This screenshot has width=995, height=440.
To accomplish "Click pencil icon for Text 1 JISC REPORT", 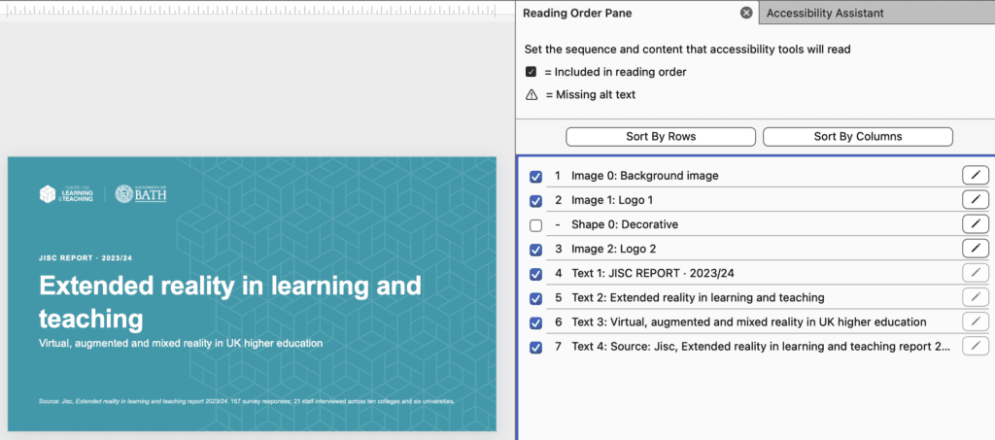I will pyautogui.click(x=976, y=273).
